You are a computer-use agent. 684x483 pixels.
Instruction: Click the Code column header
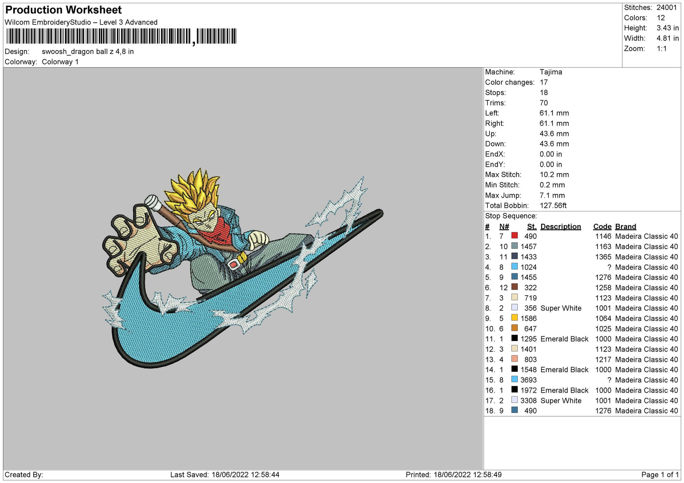click(602, 227)
